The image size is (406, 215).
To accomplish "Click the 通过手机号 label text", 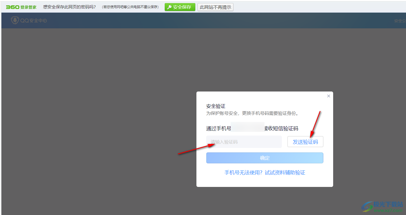I will 219,129.
